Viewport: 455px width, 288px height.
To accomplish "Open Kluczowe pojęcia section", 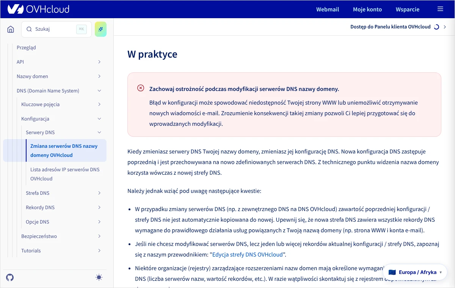I will (x=40, y=104).
